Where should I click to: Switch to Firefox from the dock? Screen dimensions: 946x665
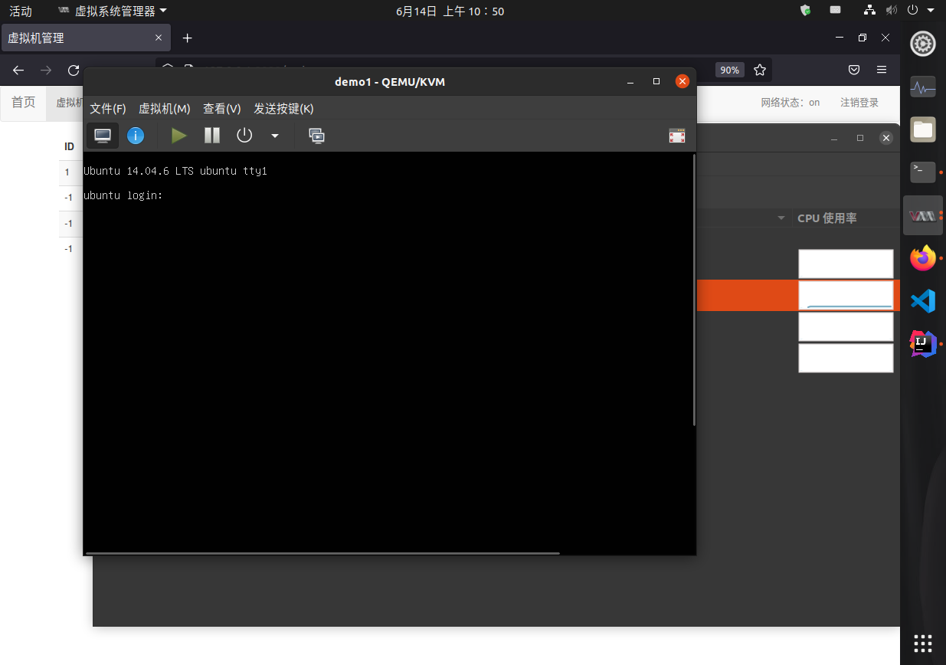click(922, 258)
